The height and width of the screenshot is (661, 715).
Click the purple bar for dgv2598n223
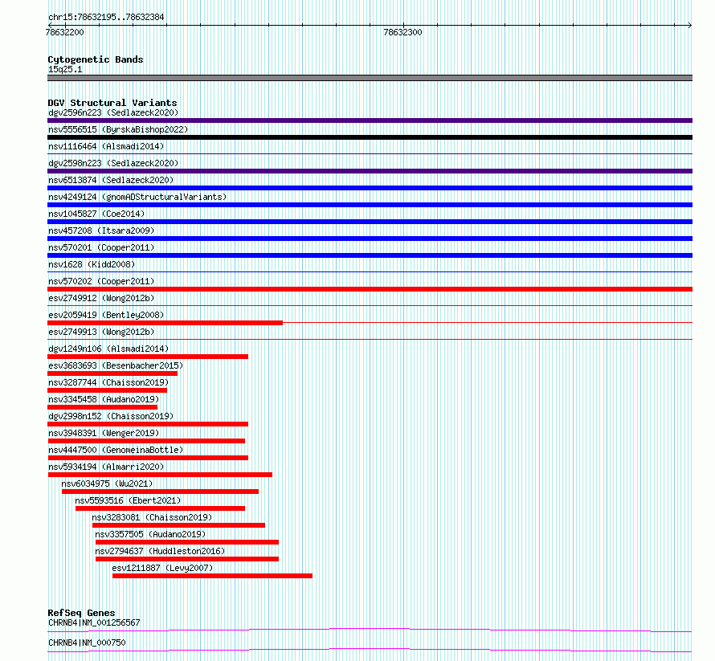point(370,171)
